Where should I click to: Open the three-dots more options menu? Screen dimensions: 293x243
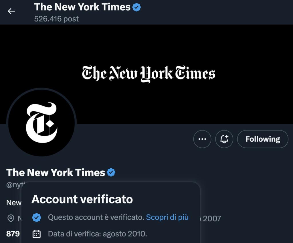(202, 139)
